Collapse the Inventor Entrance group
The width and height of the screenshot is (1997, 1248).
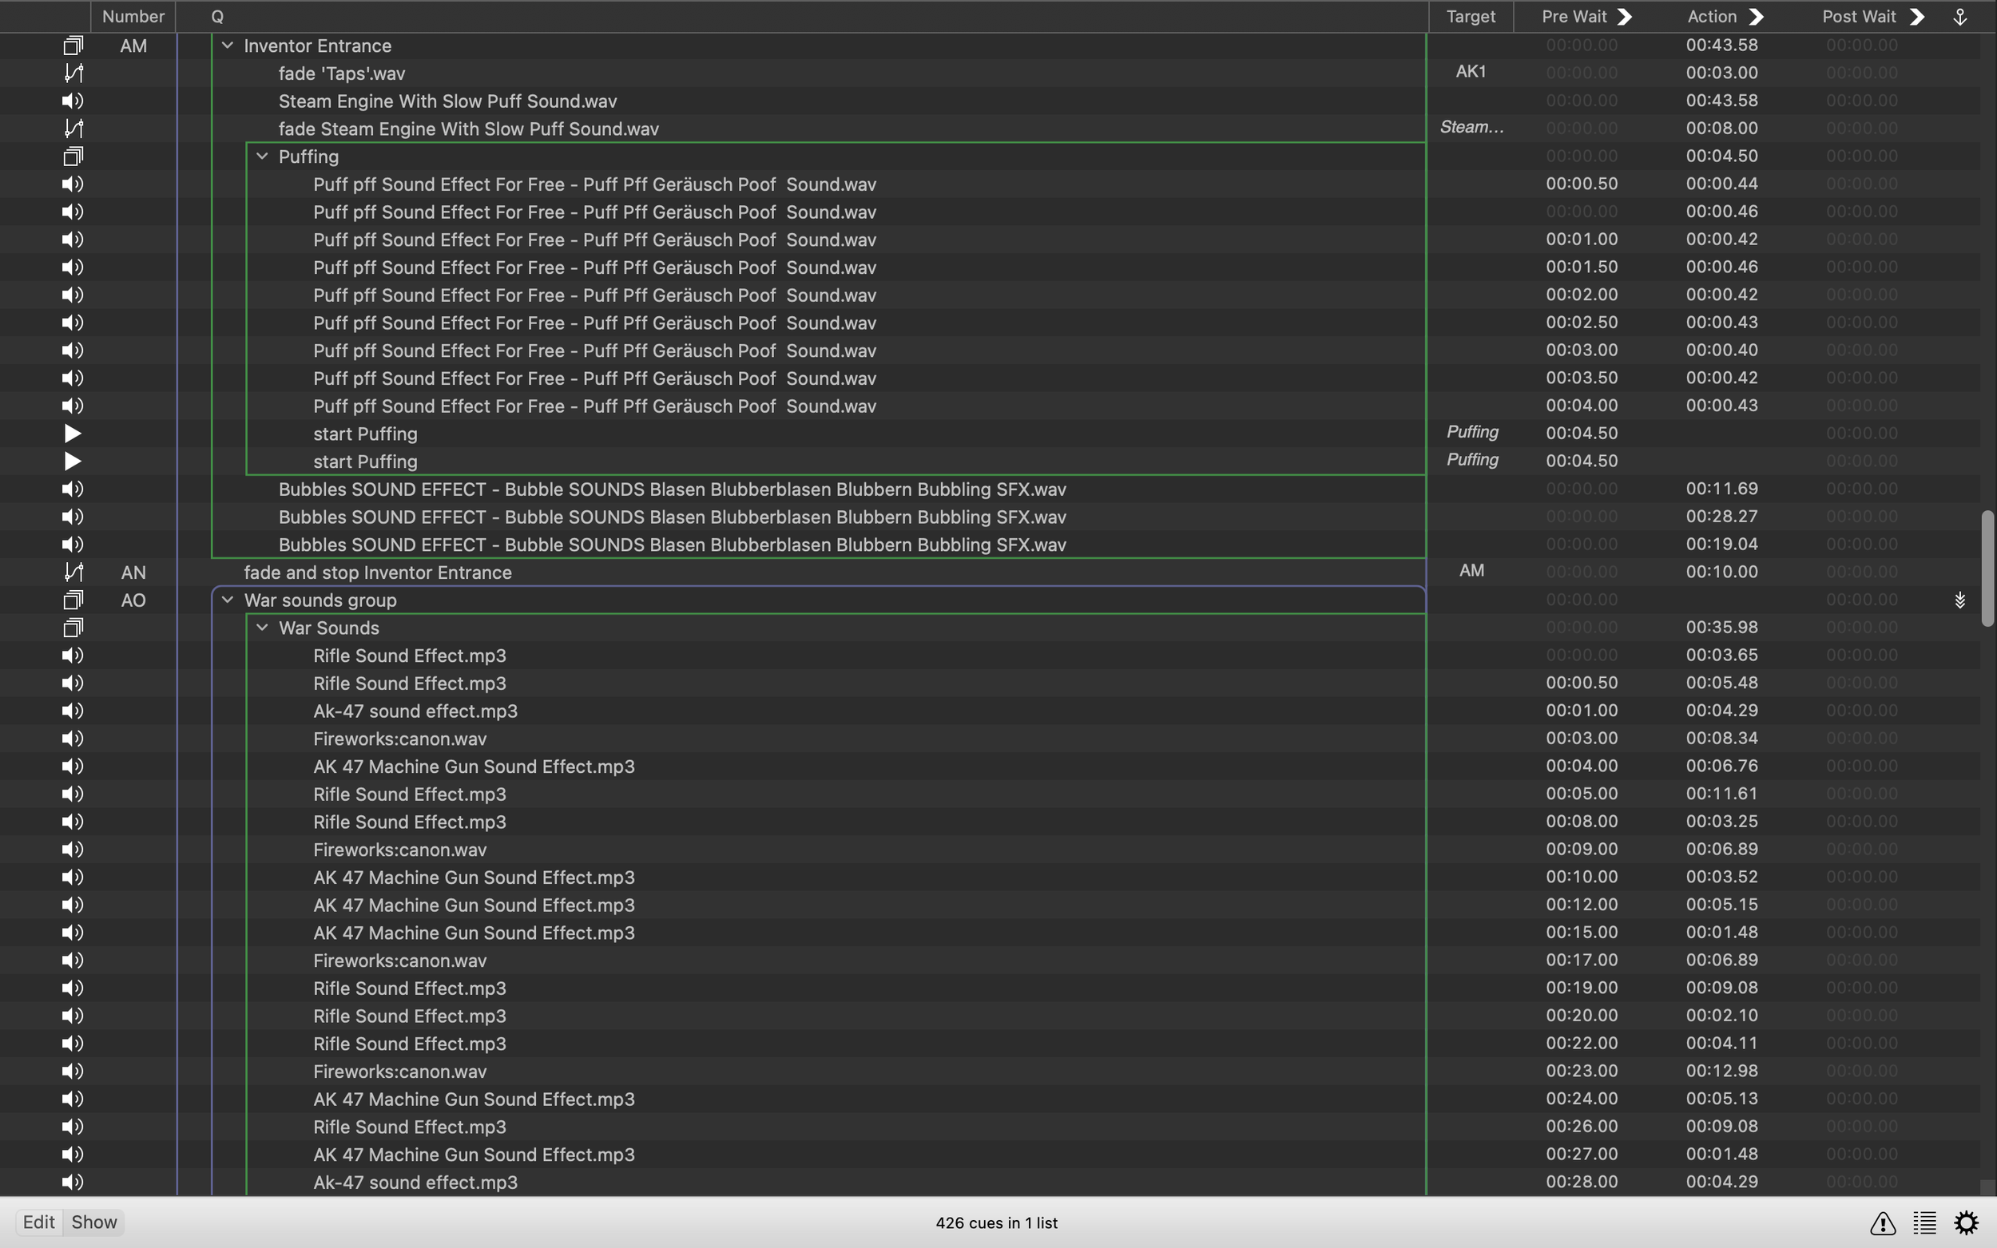pos(227,46)
